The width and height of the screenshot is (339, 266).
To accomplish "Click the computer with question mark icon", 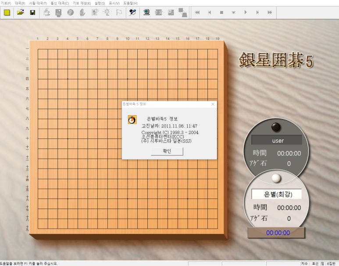I will [x=94, y=12].
